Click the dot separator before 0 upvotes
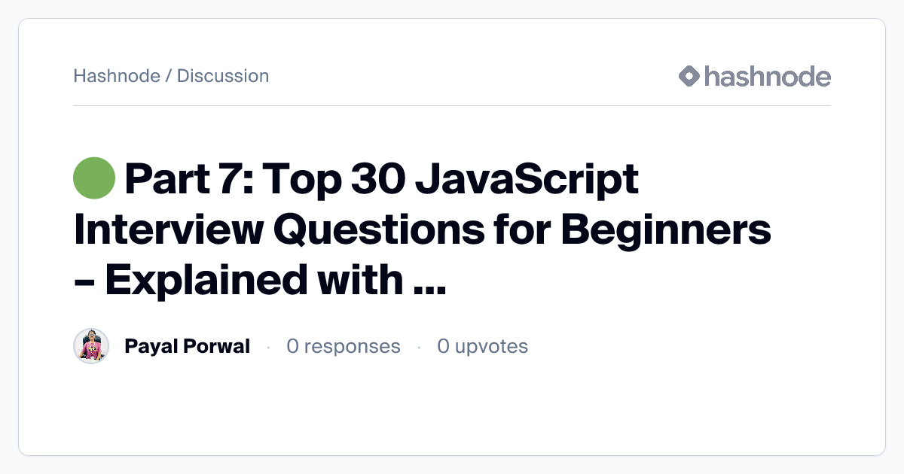 (x=419, y=347)
